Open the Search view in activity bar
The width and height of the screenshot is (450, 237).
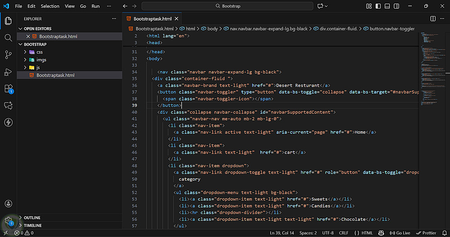point(8,38)
